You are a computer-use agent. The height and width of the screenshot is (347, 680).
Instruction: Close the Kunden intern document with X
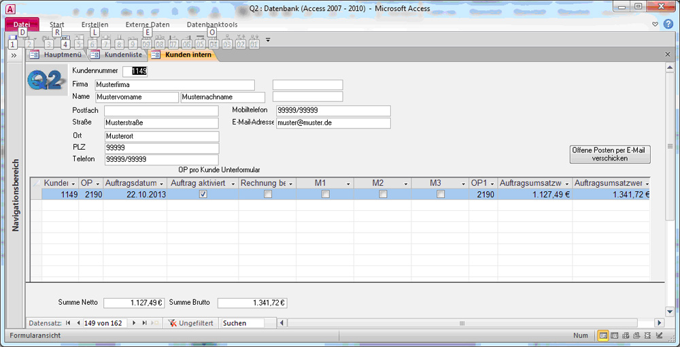coord(668,54)
